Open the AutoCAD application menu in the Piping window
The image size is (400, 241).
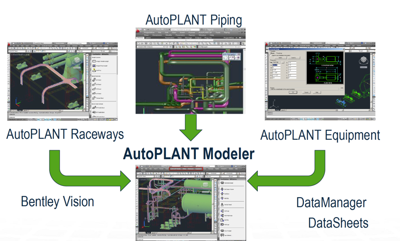138,30
